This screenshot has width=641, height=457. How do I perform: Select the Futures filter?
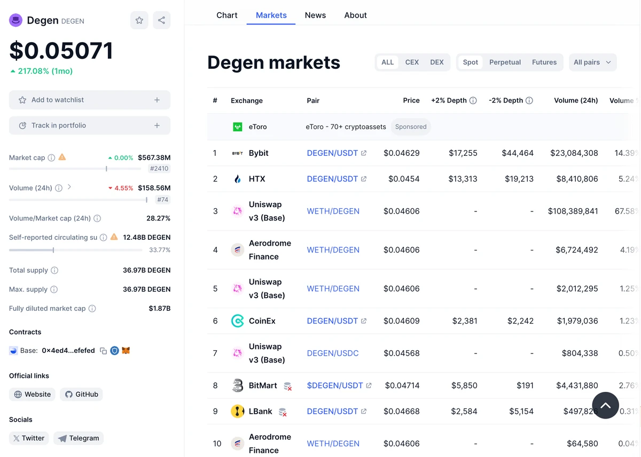pyautogui.click(x=544, y=62)
